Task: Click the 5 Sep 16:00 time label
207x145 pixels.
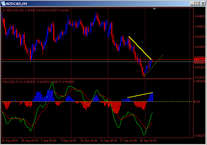Action: [68, 141]
